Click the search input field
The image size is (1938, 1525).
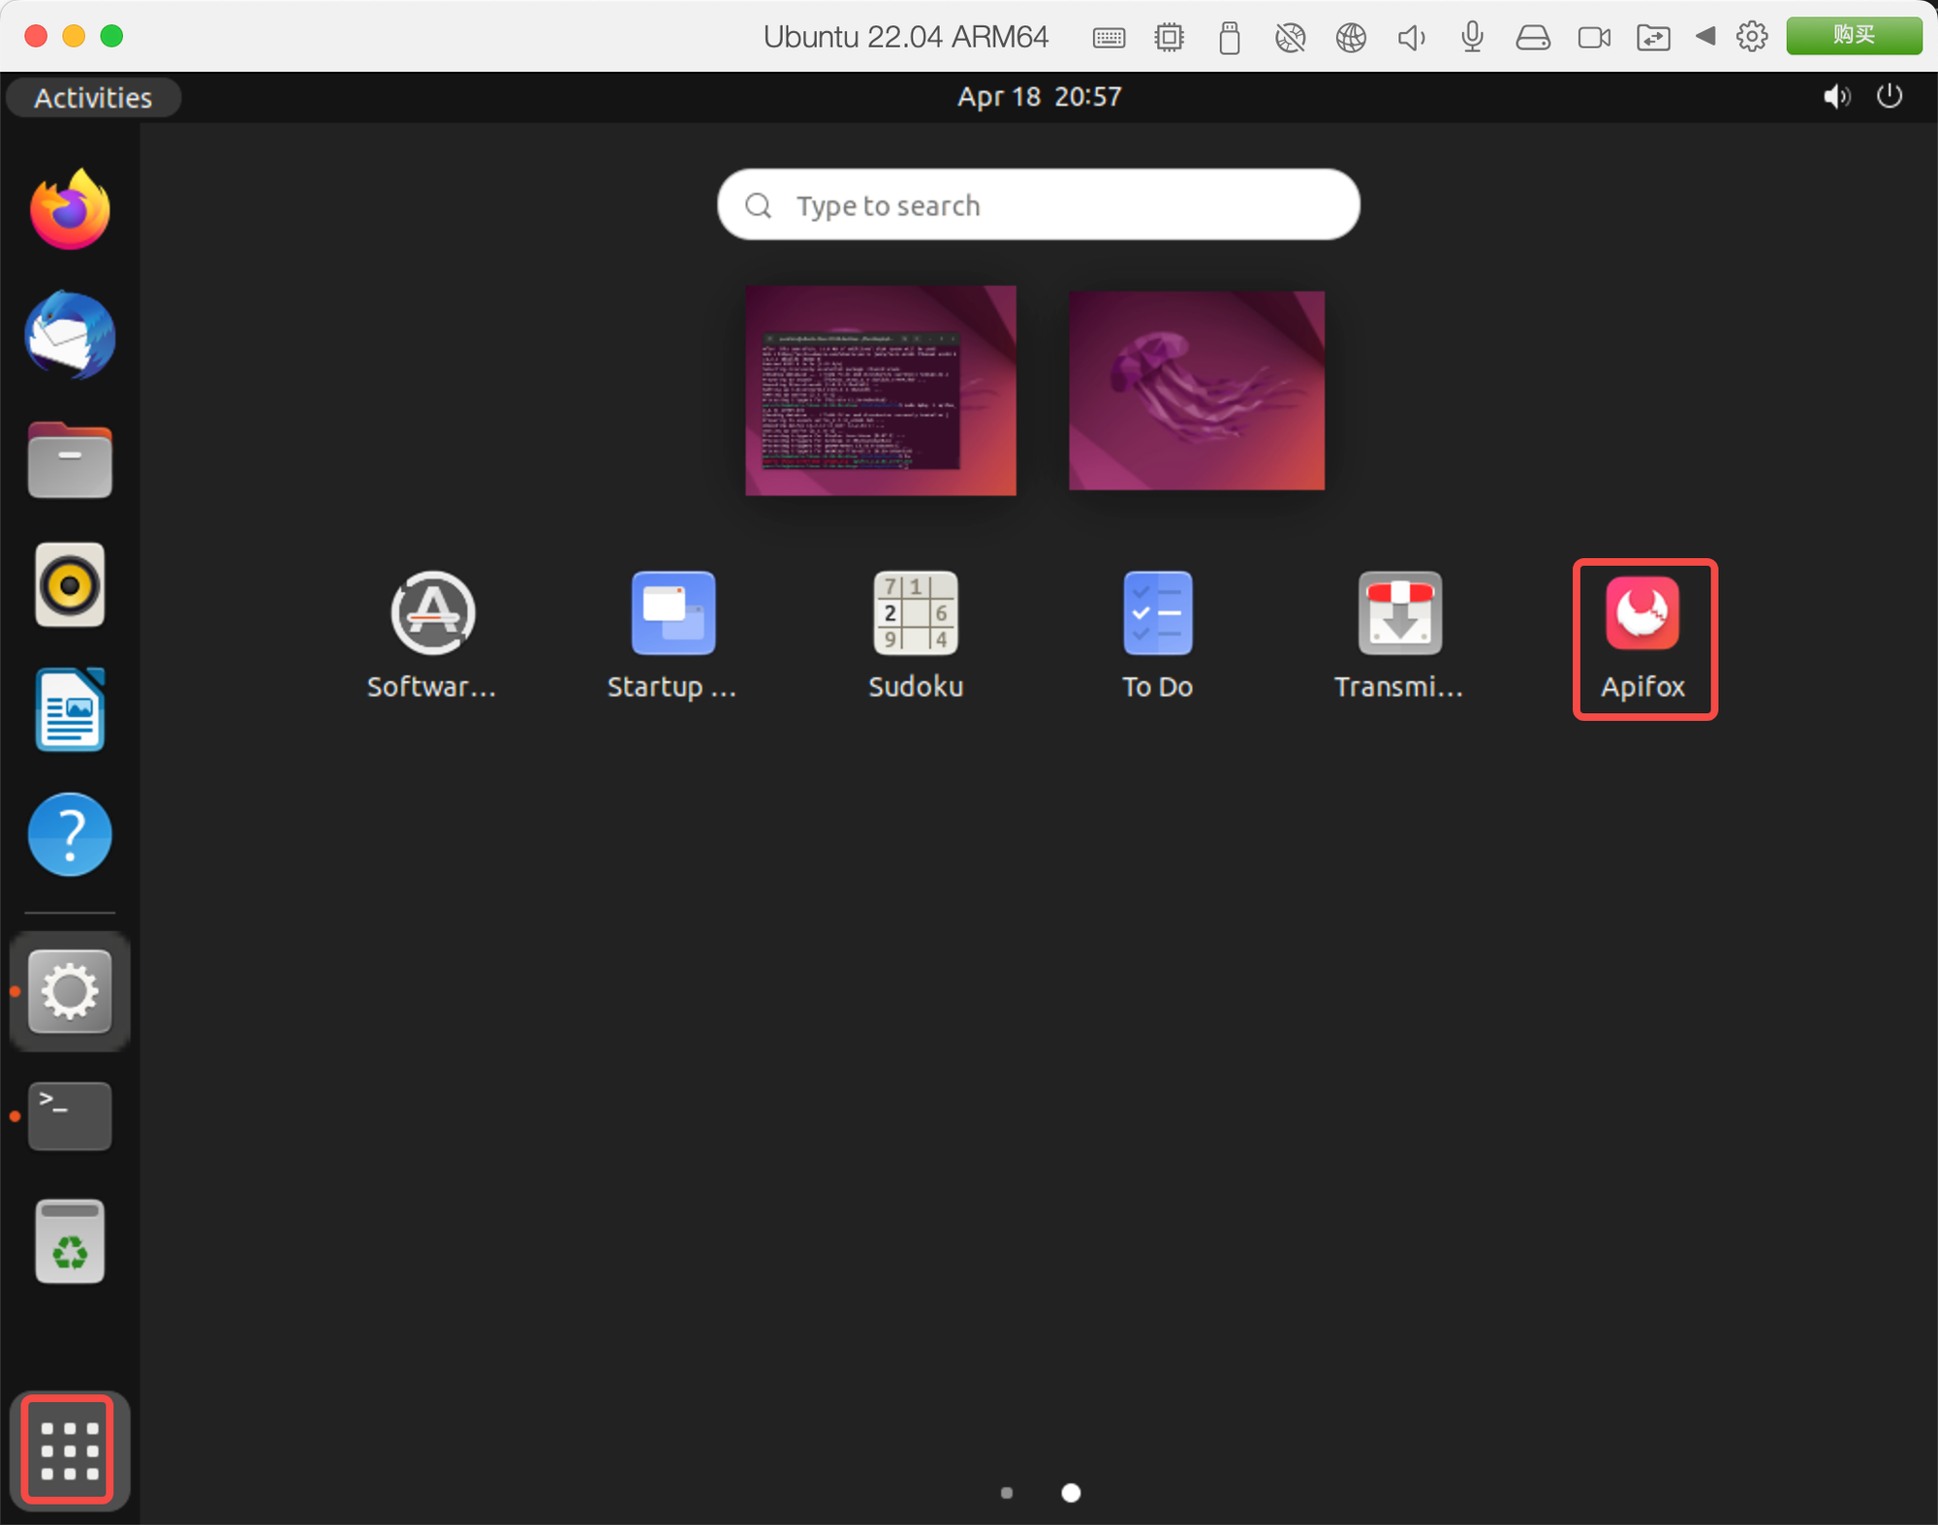(1037, 206)
